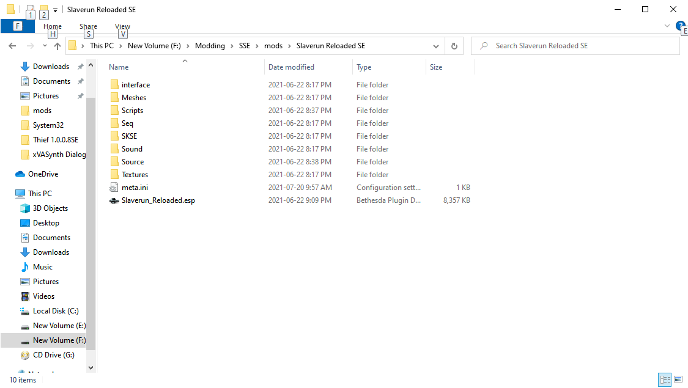Screen dimensions: 688x388
Task: Navigate to New Volume (F:) breadcrumb
Action: coord(154,46)
